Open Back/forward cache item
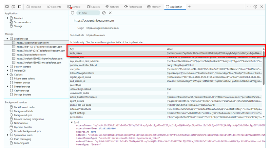 point(24,107)
